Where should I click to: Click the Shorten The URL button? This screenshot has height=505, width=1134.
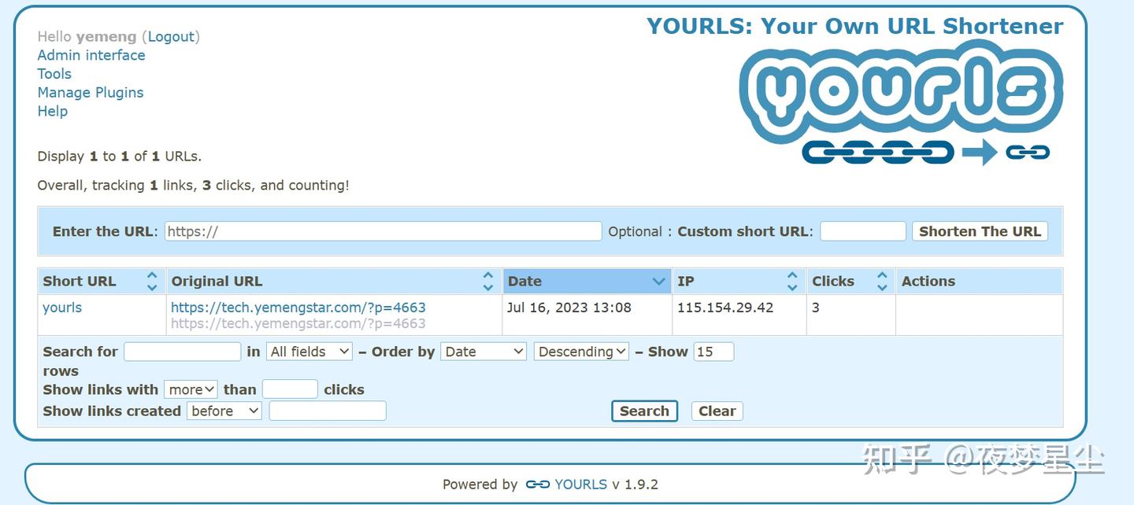(x=979, y=230)
